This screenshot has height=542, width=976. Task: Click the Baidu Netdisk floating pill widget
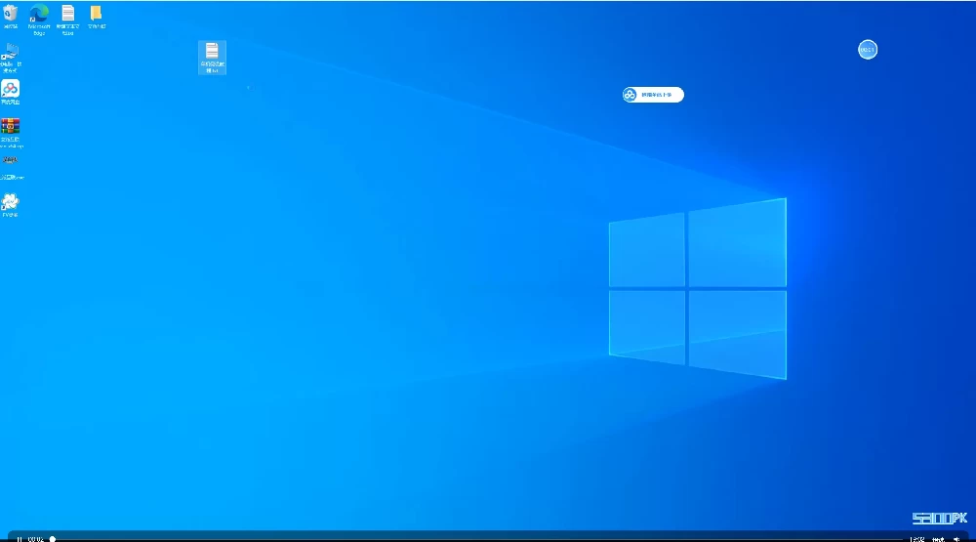point(653,95)
